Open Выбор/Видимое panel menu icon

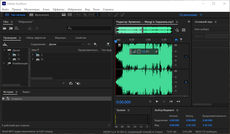pyautogui.click(x=177, y=110)
